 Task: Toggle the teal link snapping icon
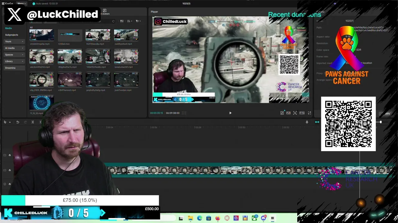(x=317, y=122)
